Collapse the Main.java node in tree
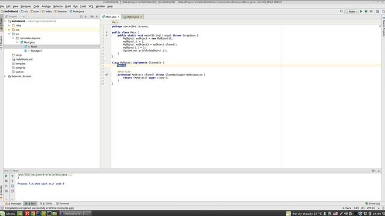 pyautogui.click(x=17, y=43)
